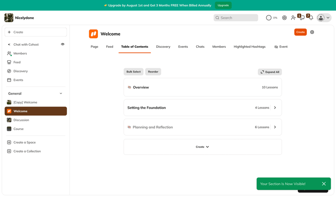The height and width of the screenshot is (197, 336).
Task: Toggle hidden eye on Planning and Reflection
Action: tap(129, 127)
